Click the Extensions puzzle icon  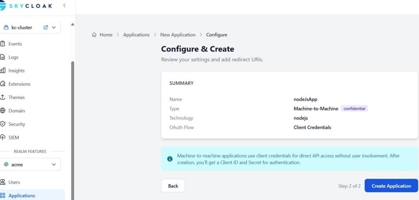[x=2, y=84]
